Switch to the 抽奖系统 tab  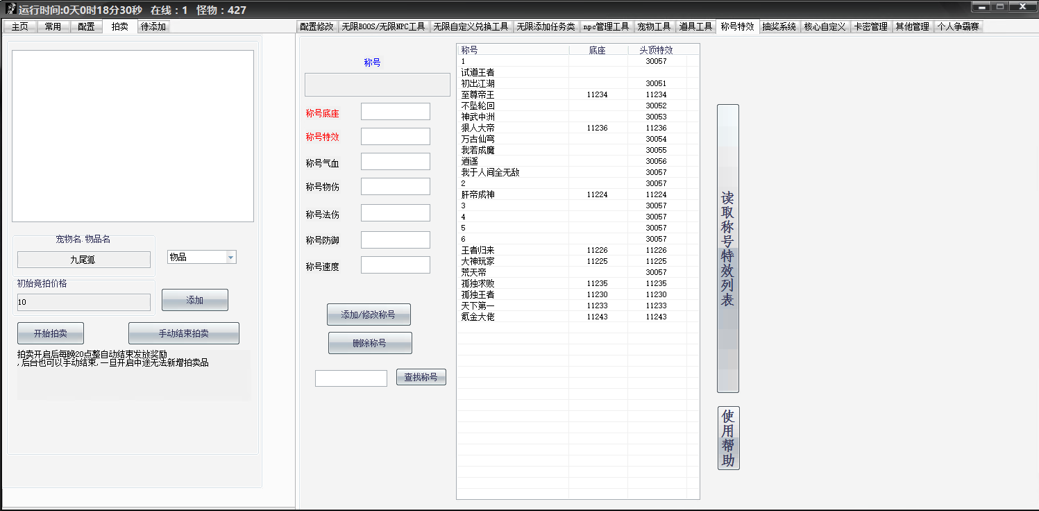coord(779,26)
